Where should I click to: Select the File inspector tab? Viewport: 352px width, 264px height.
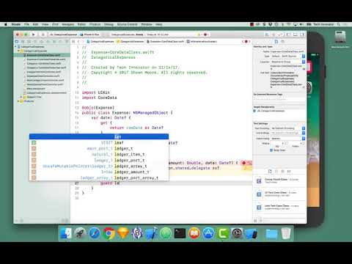coord(276,42)
